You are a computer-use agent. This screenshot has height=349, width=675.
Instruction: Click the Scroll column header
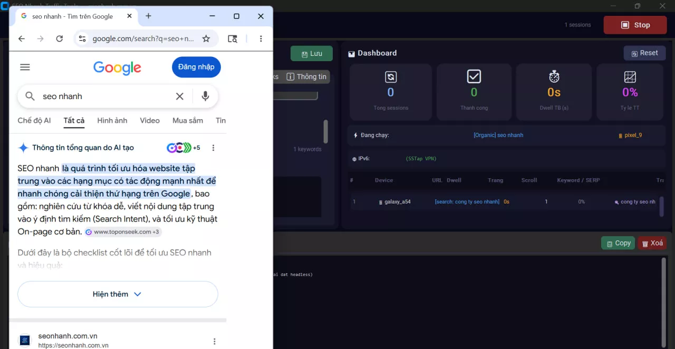point(529,180)
